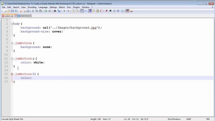Click 'Dos\Windows' status bar entry
The height and width of the screenshot is (121, 215).
click(174, 119)
